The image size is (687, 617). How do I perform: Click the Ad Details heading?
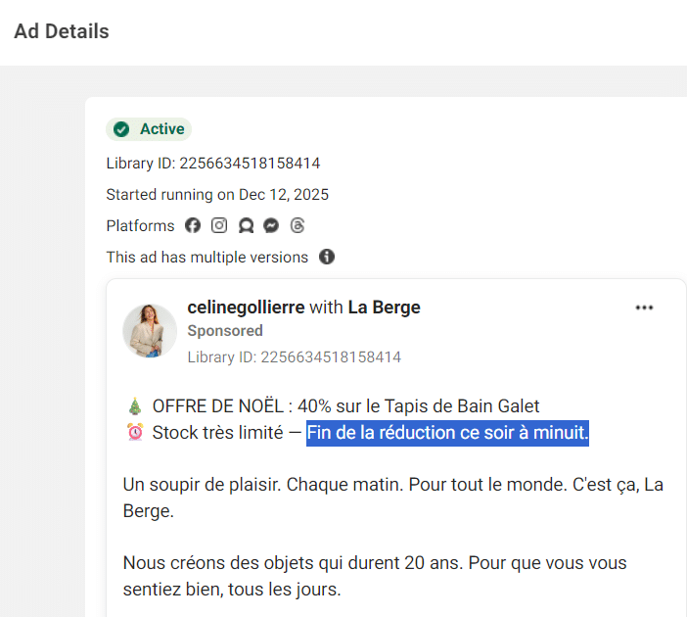[62, 31]
